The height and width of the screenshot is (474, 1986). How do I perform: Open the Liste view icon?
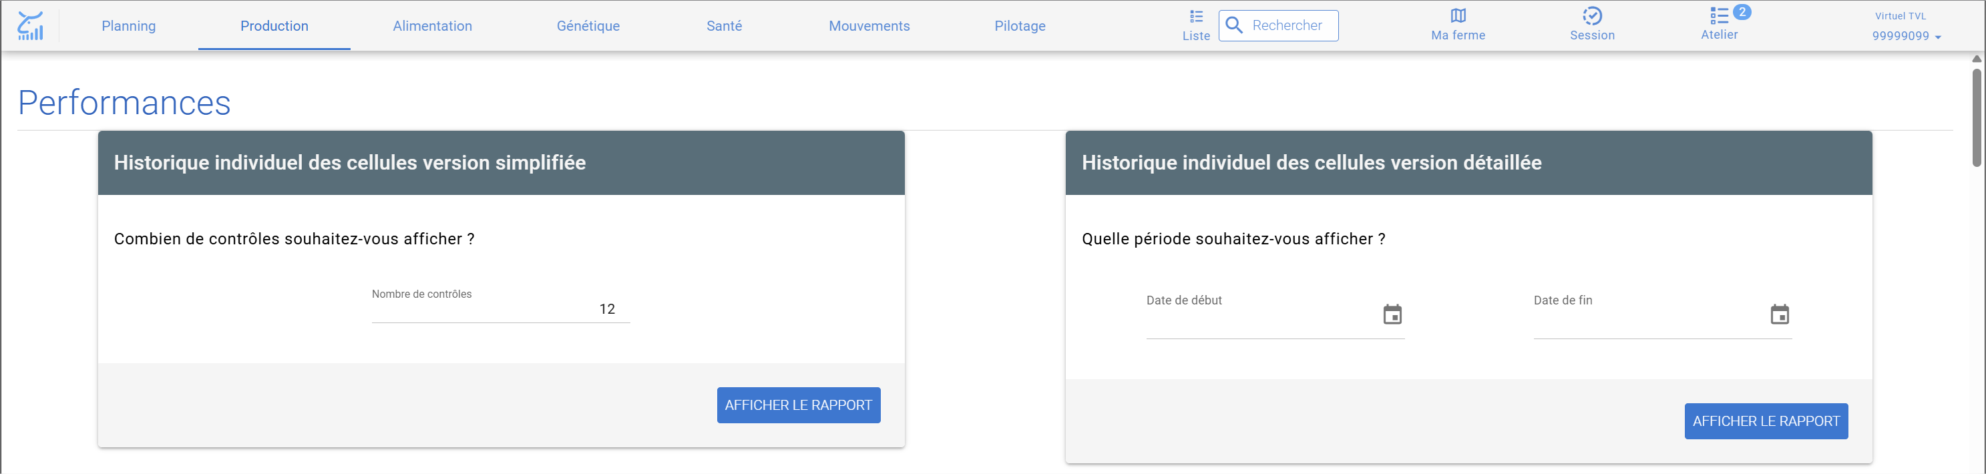coord(1196,16)
